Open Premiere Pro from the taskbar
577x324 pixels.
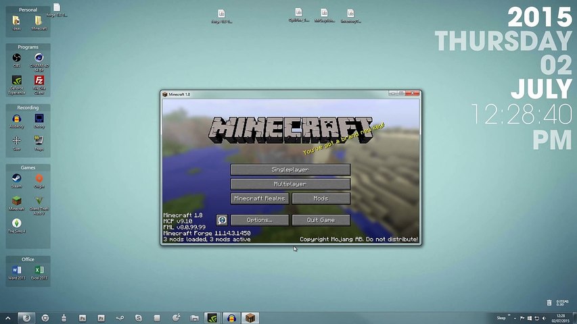point(101,318)
